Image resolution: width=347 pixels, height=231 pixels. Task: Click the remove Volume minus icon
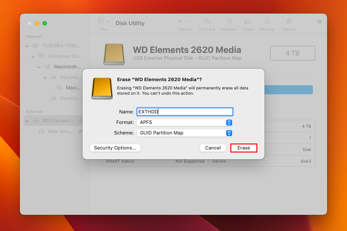click(x=190, y=21)
